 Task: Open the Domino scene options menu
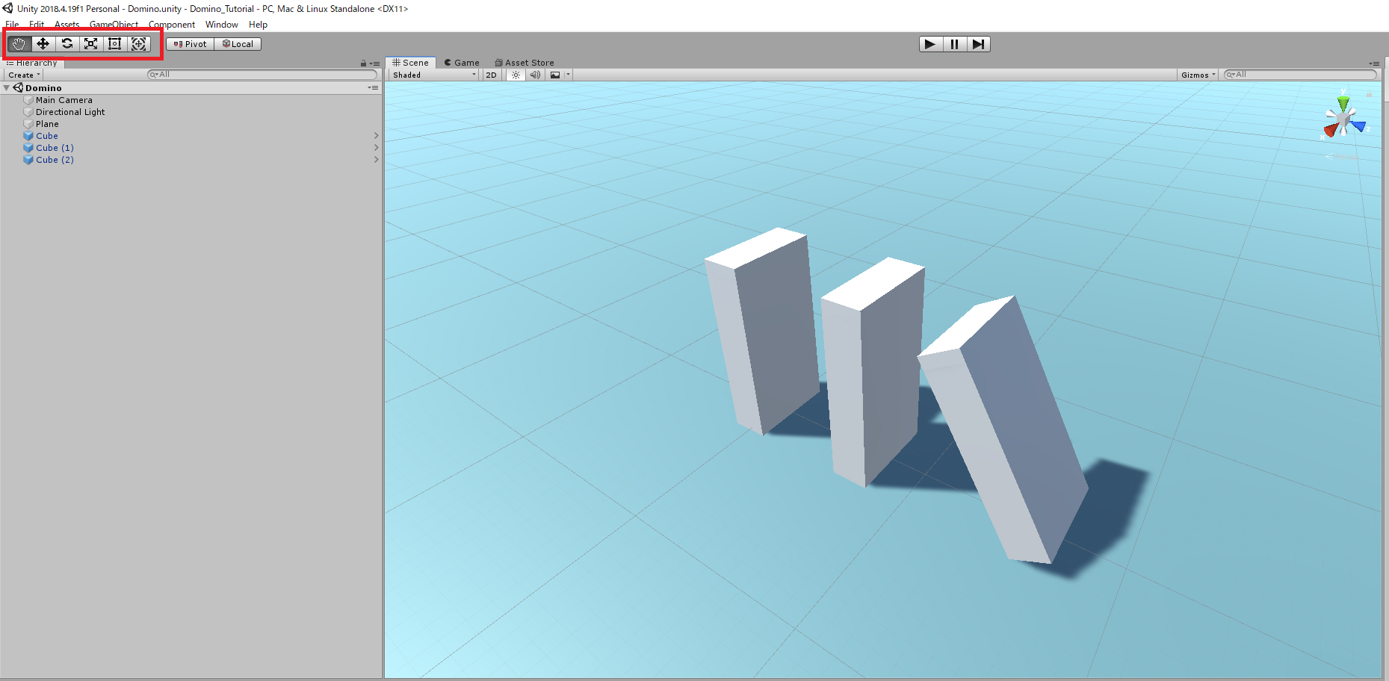[x=373, y=88]
